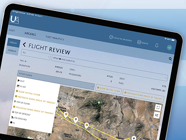Click the Slow Initial Climb event button

click(108, 90)
